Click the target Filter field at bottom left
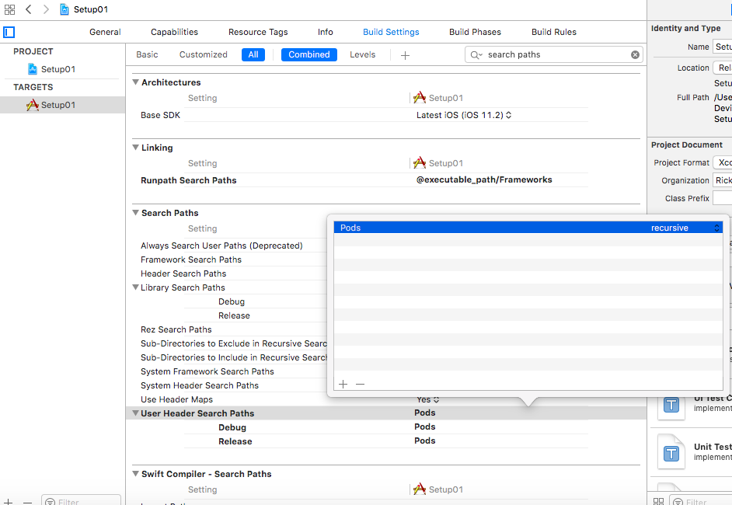 tap(81, 501)
